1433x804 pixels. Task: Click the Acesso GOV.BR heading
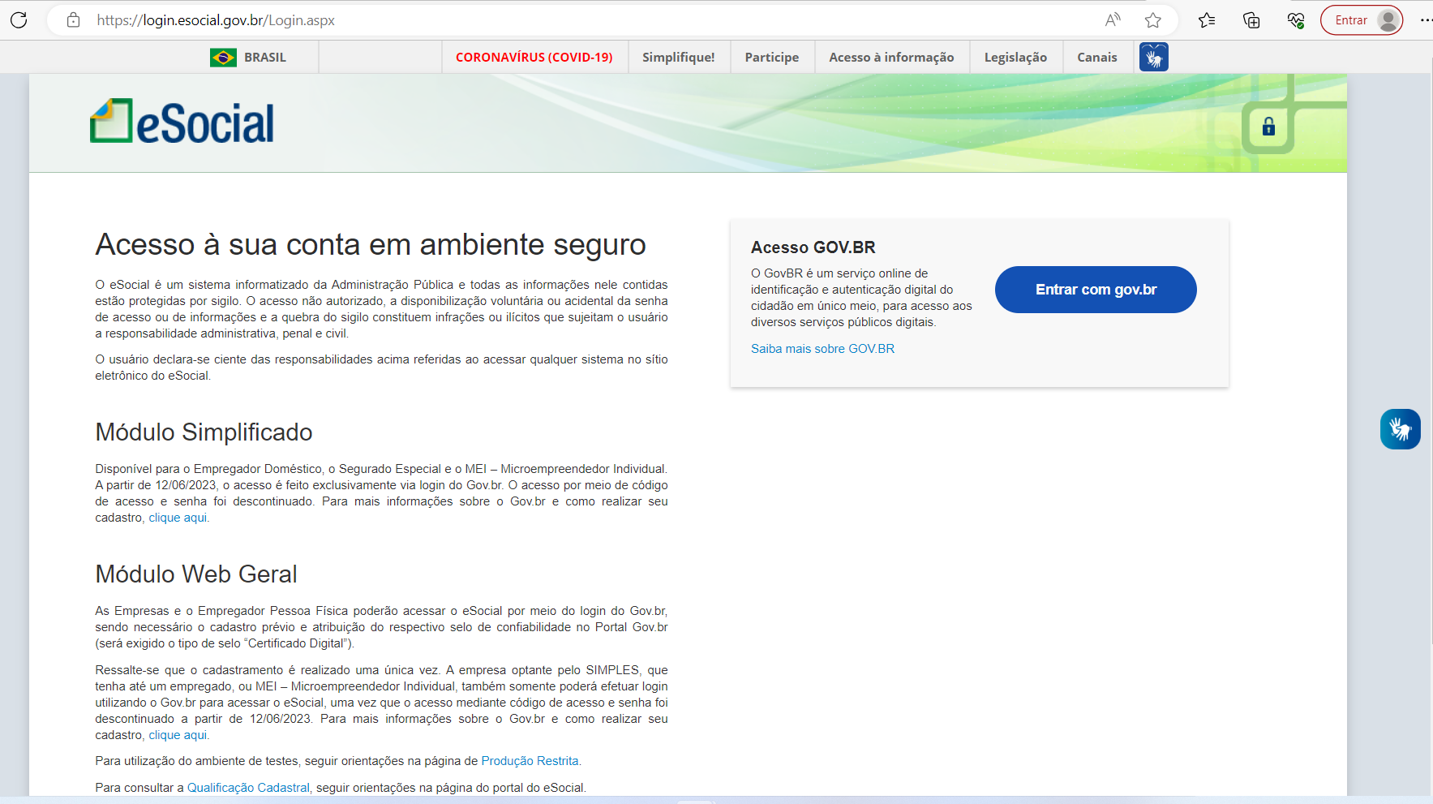(813, 247)
